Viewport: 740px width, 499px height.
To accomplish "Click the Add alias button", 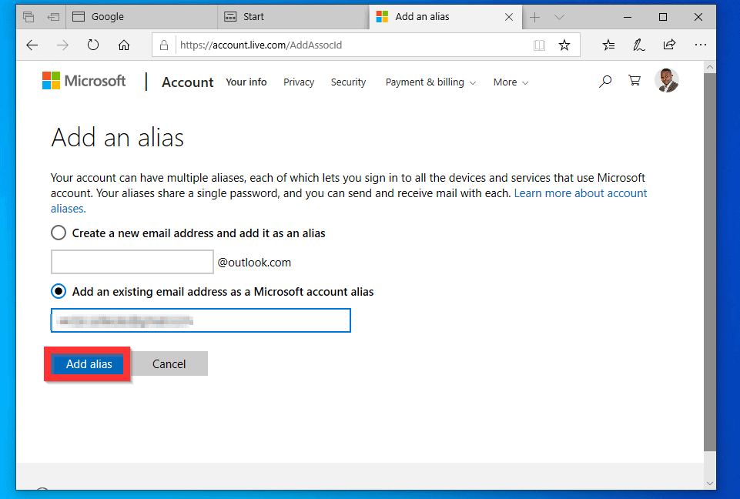I will 89,364.
